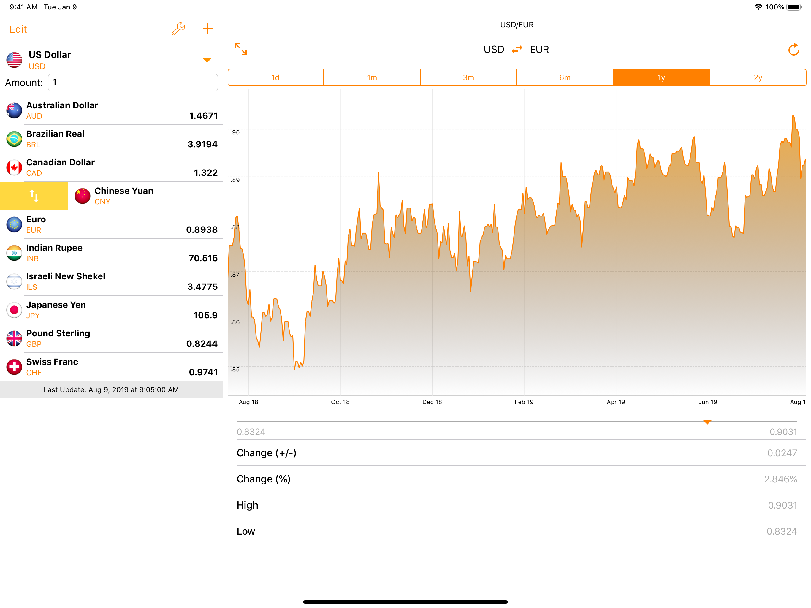811x608 pixels.
Task: Select the Pound Sterling row
Action: pos(111,338)
